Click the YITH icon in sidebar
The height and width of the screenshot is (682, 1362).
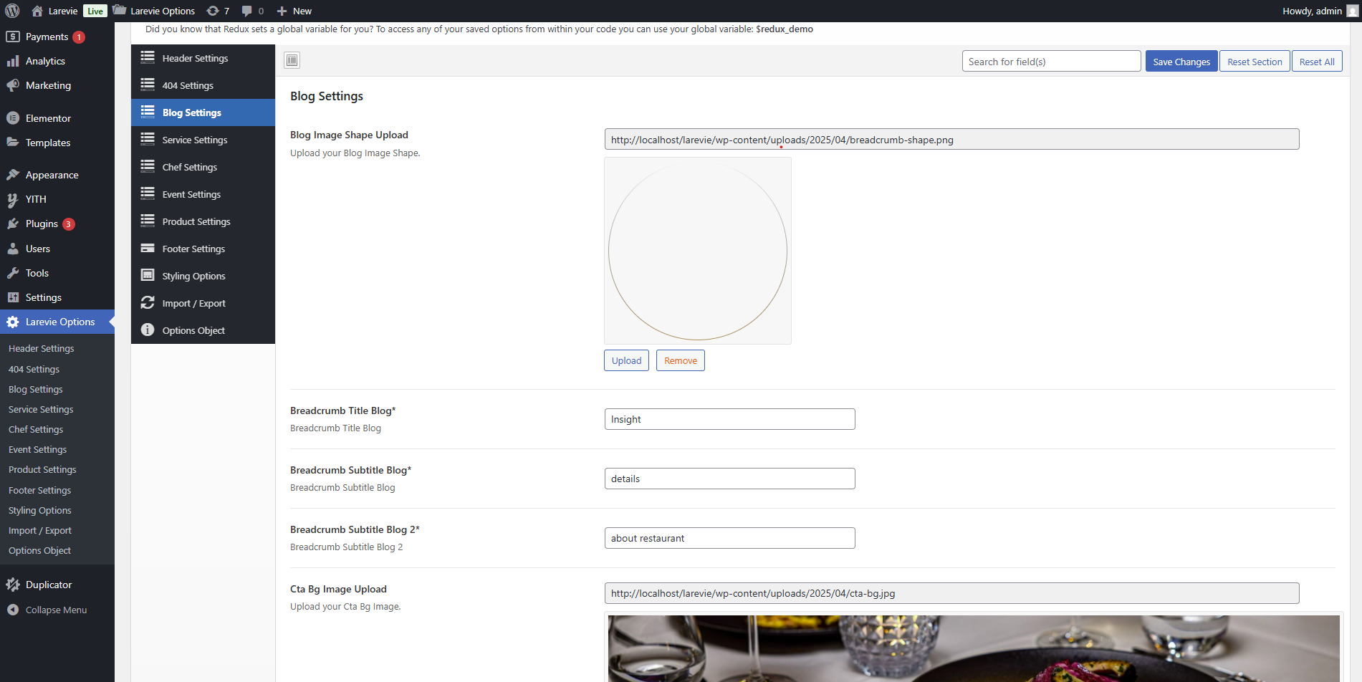pos(13,199)
